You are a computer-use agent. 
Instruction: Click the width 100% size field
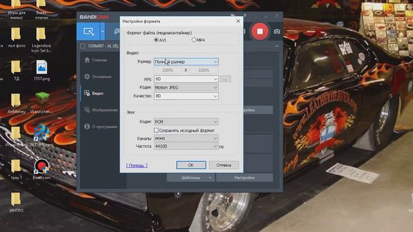coord(168,70)
